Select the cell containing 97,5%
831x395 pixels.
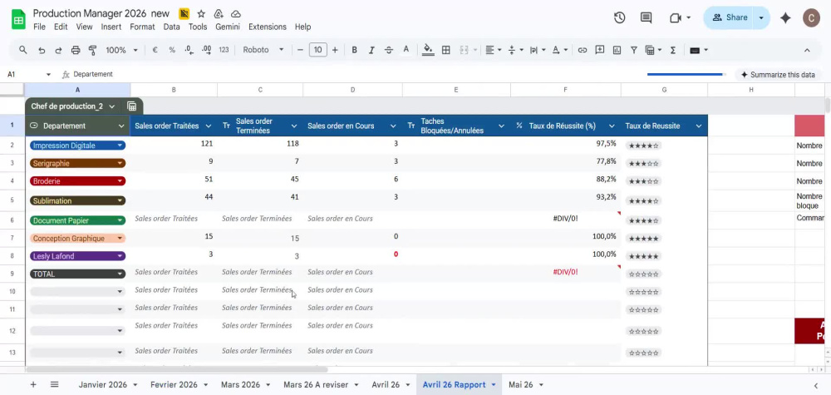click(565, 144)
